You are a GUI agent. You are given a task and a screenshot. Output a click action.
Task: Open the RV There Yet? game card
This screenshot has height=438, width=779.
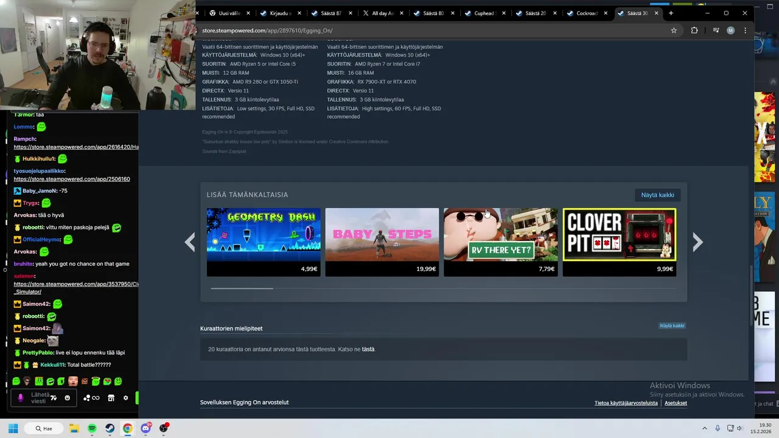[500, 242]
